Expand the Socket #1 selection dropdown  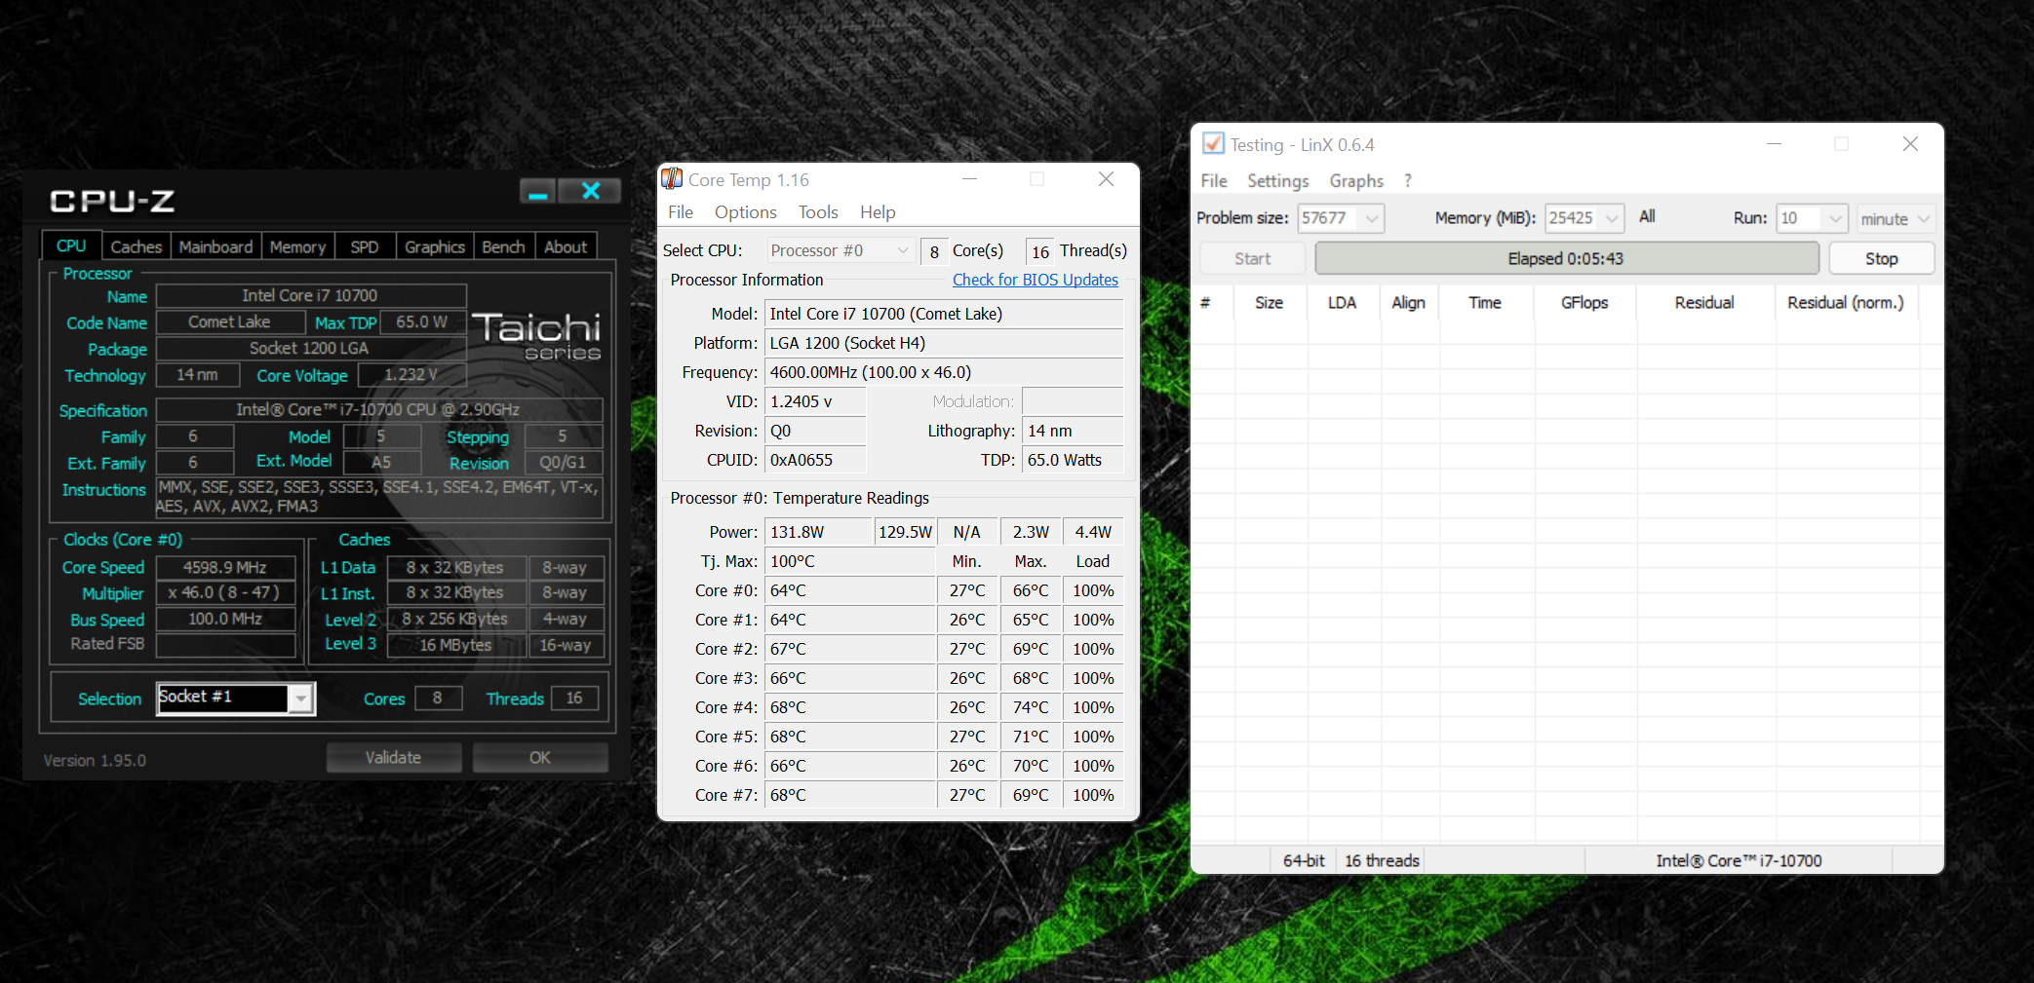301,699
